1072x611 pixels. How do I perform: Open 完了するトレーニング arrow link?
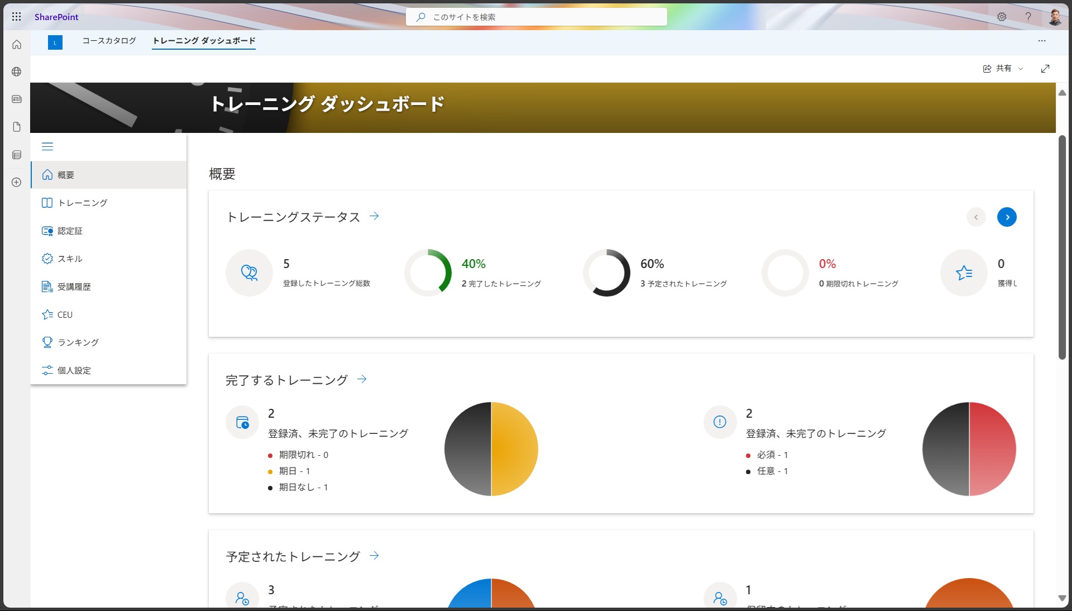click(362, 379)
